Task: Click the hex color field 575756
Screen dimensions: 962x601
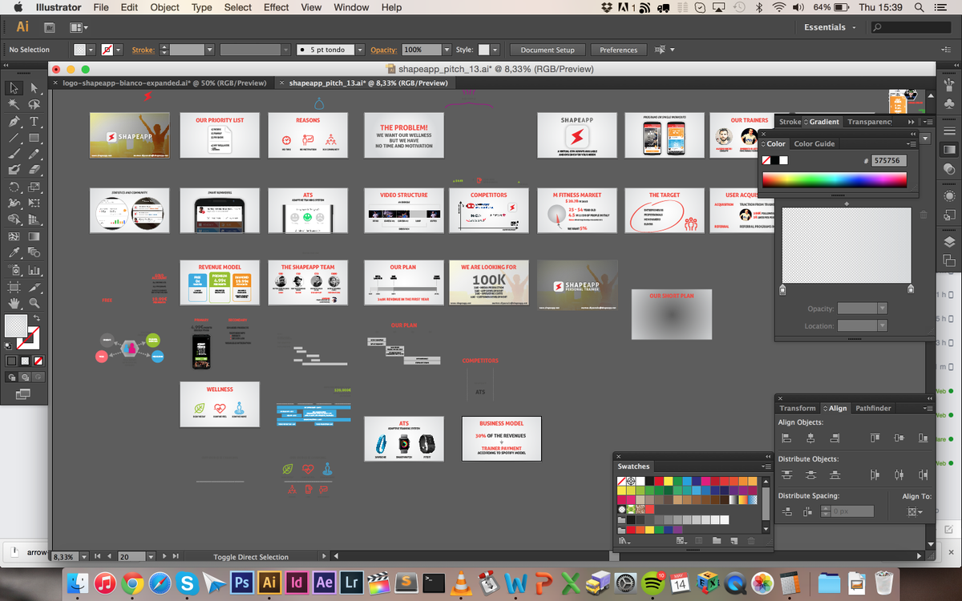Action: tap(889, 160)
